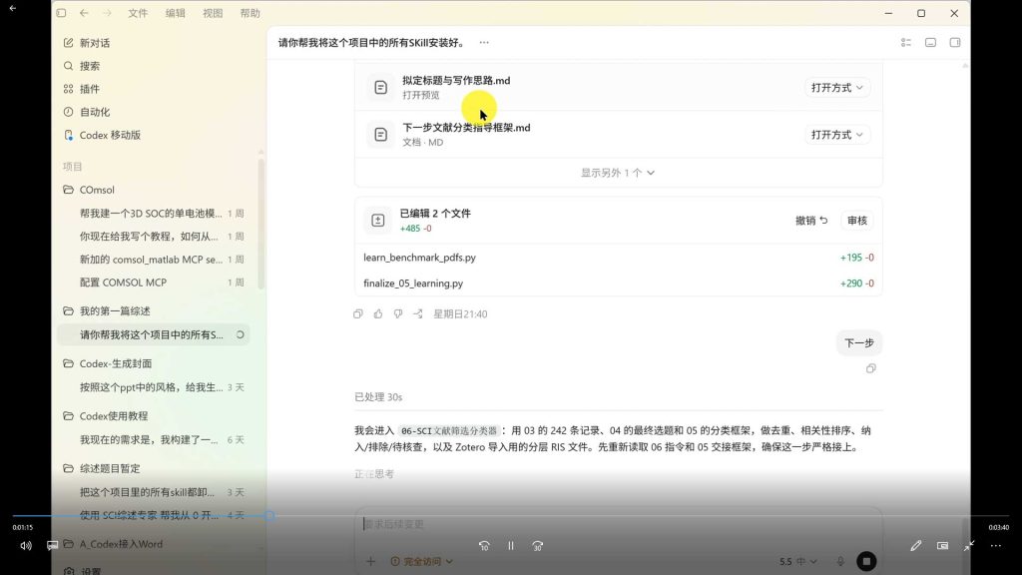Open 打开方式 dropdown for 拟定标题与写作思路.md

pos(837,88)
